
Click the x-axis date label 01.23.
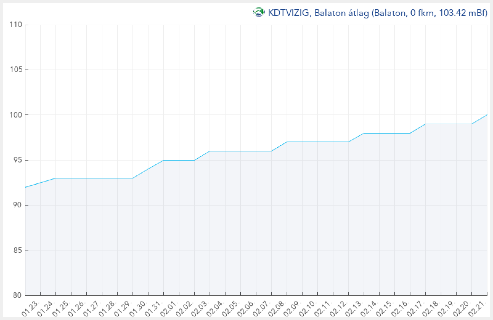pos(30,309)
